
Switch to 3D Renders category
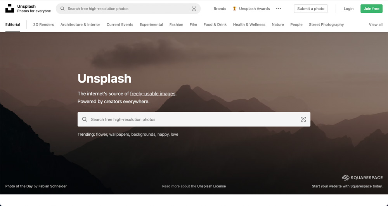pyautogui.click(x=43, y=24)
